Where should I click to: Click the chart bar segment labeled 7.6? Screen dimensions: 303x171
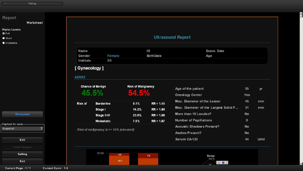pos(148,156)
